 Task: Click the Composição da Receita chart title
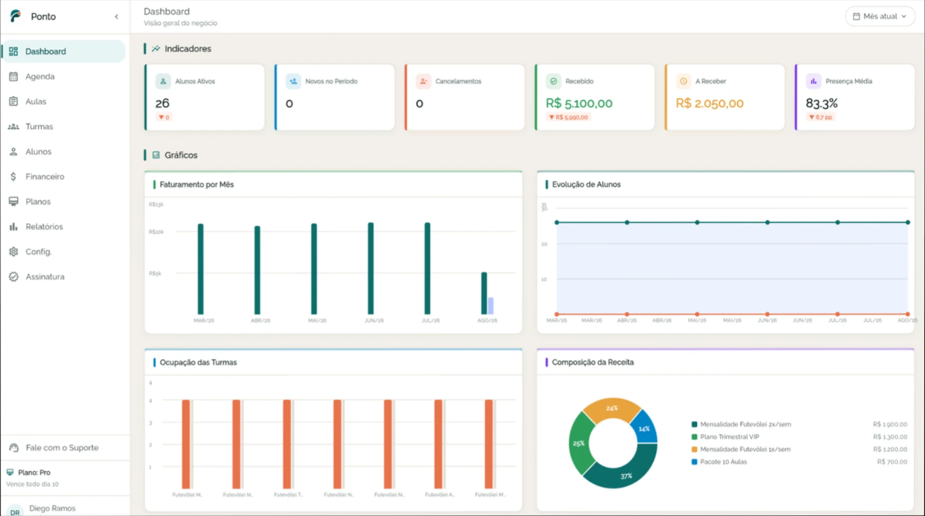tap(593, 362)
